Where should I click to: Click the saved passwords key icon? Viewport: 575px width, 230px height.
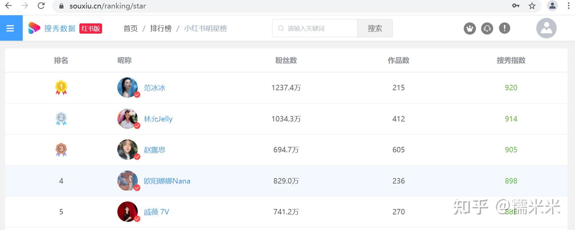coord(516,6)
